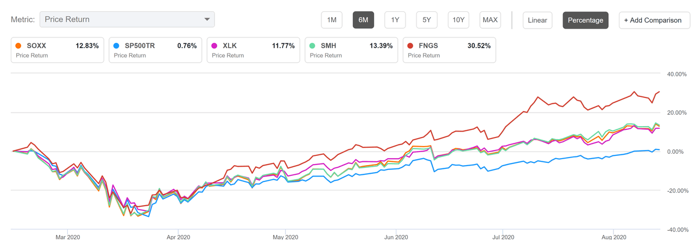Toggle chart scale to Percentage
695x249 pixels.
585,20
